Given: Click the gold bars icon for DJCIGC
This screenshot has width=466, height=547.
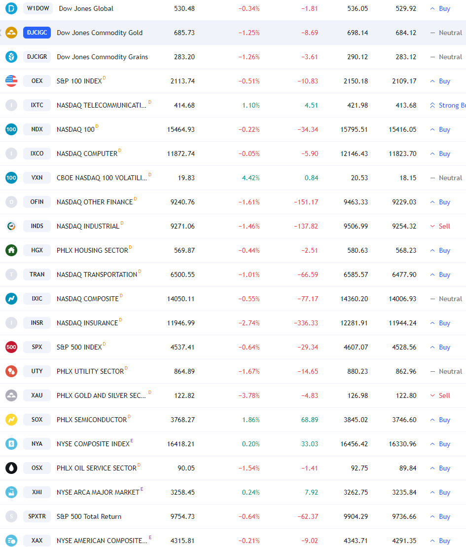Looking at the screenshot, I should coord(11,33).
